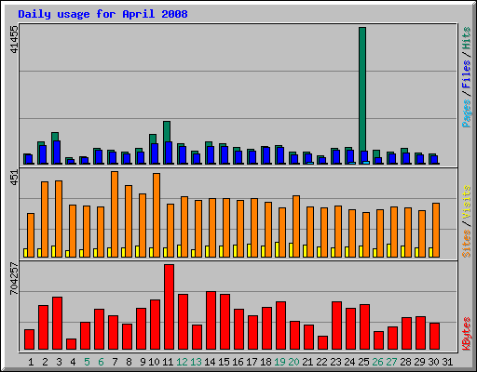477x372 pixels.
Task: Click the "Daily usage for April 2008" title
Action: click(102, 14)
